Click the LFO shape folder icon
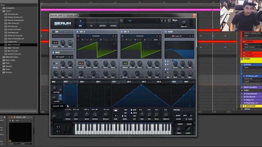 tap(115, 110)
